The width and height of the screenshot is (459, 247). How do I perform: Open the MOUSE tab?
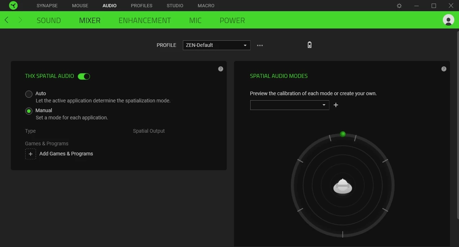click(80, 6)
